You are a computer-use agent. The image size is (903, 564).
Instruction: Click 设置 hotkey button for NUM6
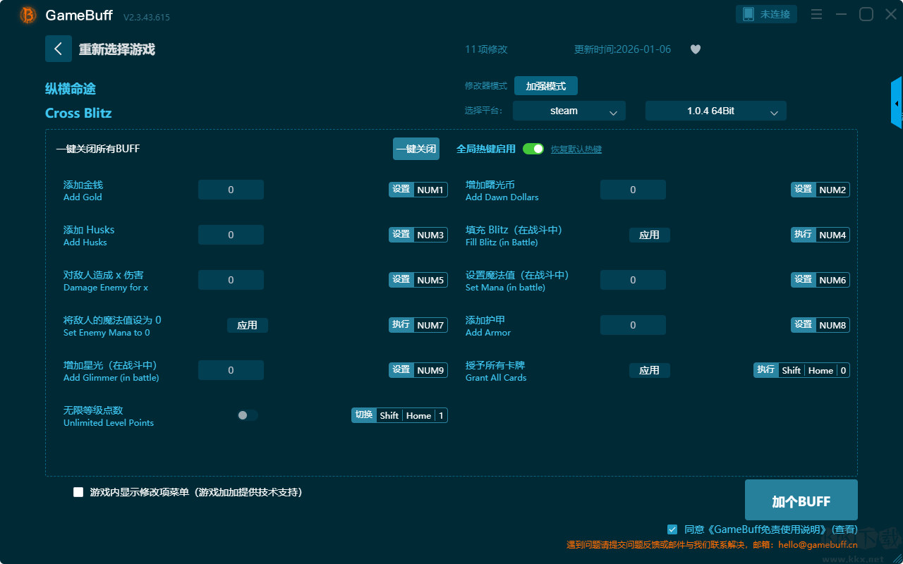804,280
